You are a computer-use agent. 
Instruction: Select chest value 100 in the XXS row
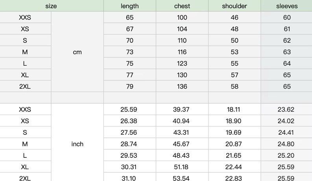182,18
